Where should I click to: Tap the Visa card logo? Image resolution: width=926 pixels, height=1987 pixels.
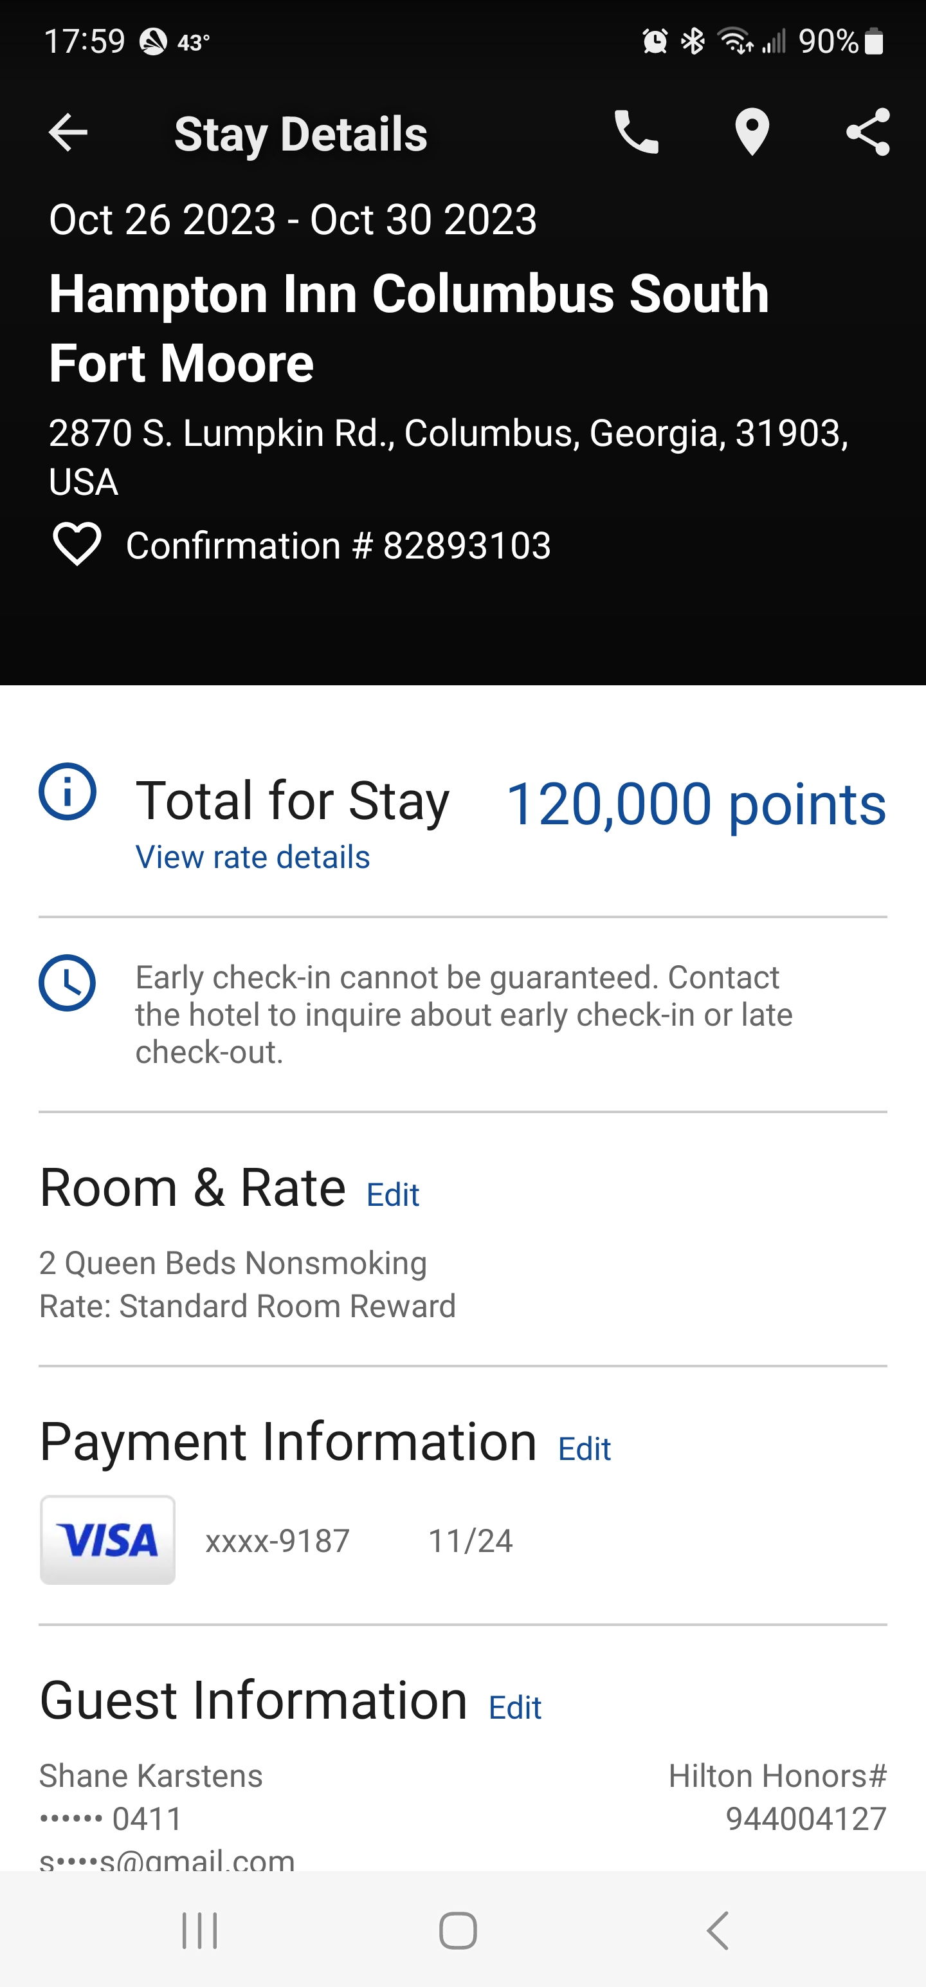coord(108,1540)
